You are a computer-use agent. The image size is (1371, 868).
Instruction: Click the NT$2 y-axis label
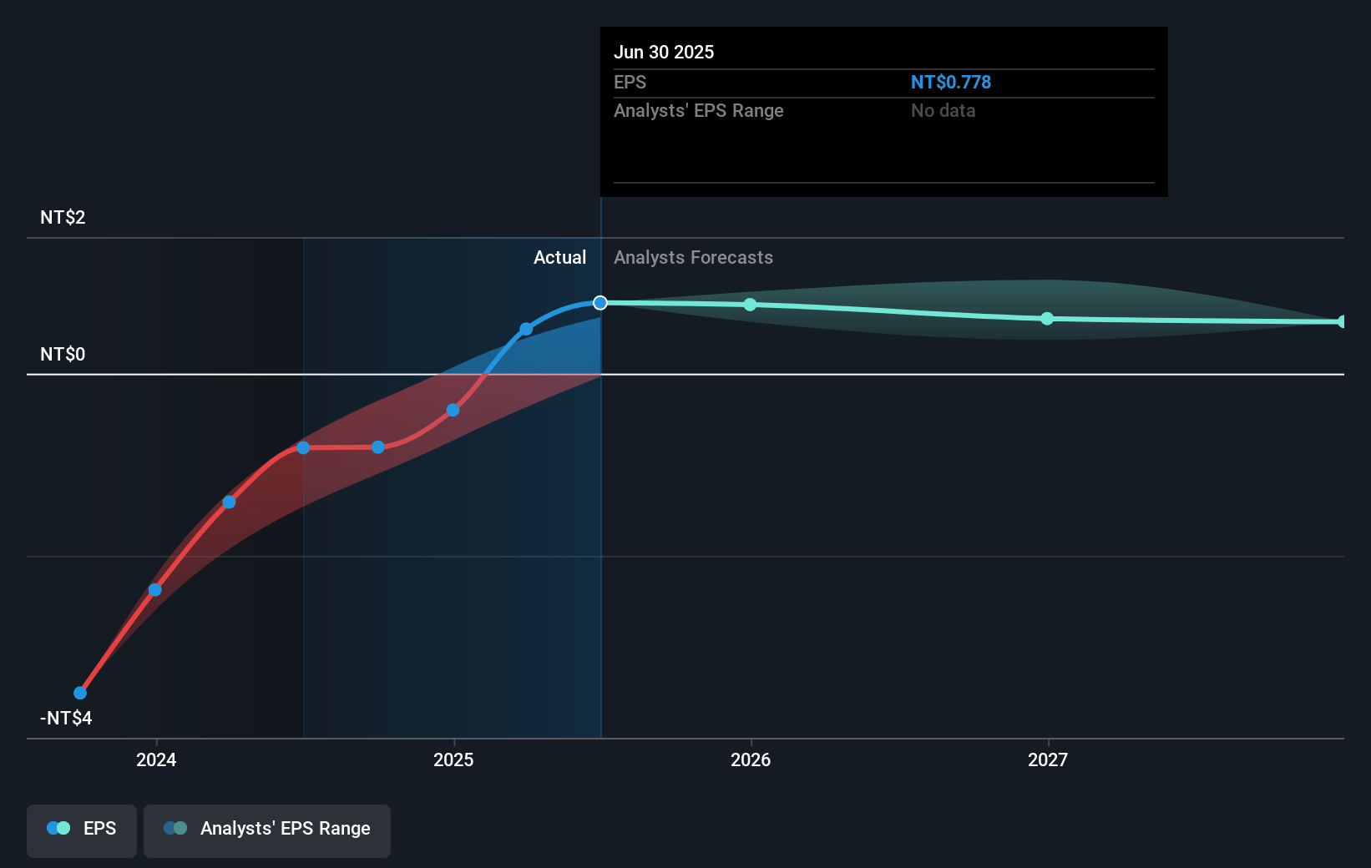(x=63, y=217)
